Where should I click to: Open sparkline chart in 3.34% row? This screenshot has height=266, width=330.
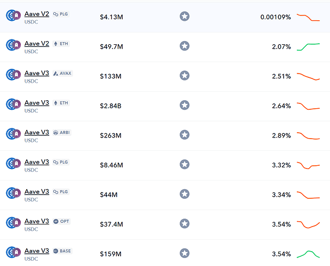(x=308, y=195)
